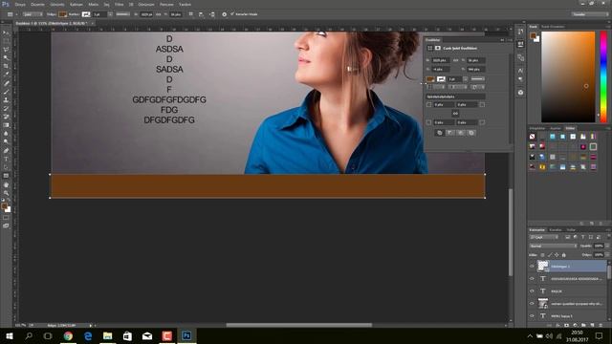Select the Rectangle shape tool

click(x=6, y=176)
